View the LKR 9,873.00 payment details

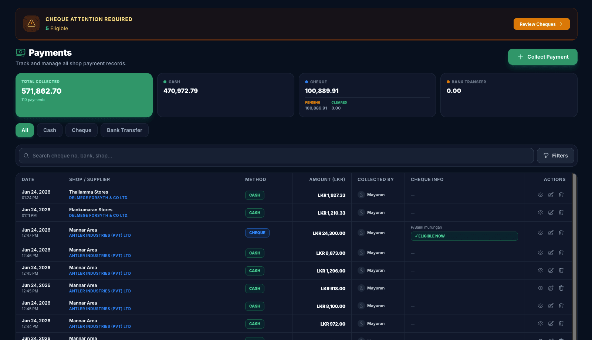click(x=541, y=253)
